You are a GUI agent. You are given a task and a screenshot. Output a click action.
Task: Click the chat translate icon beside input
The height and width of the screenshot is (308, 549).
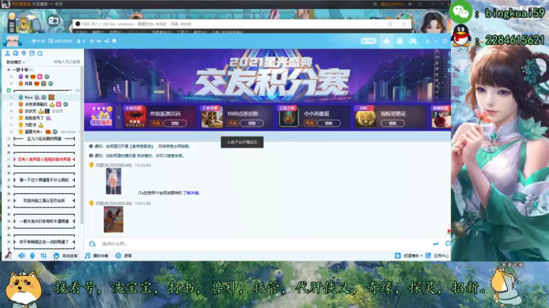click(x=92, y=244)
